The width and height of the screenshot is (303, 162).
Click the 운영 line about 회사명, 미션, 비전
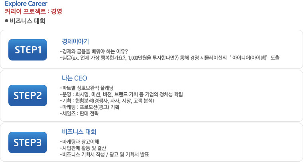click(121, 94)
